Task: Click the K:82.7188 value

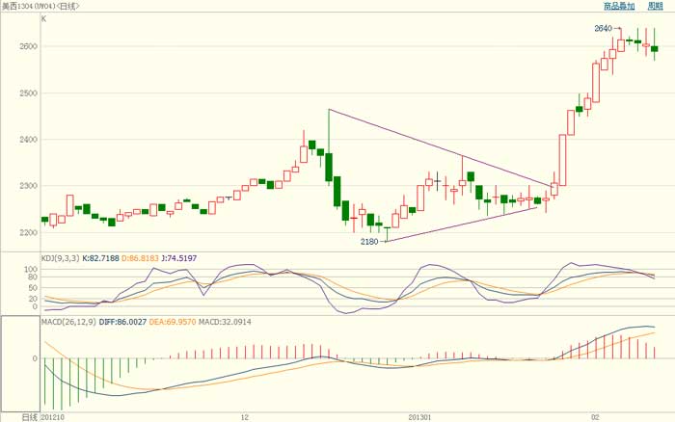Action: (x=100, y=258)
